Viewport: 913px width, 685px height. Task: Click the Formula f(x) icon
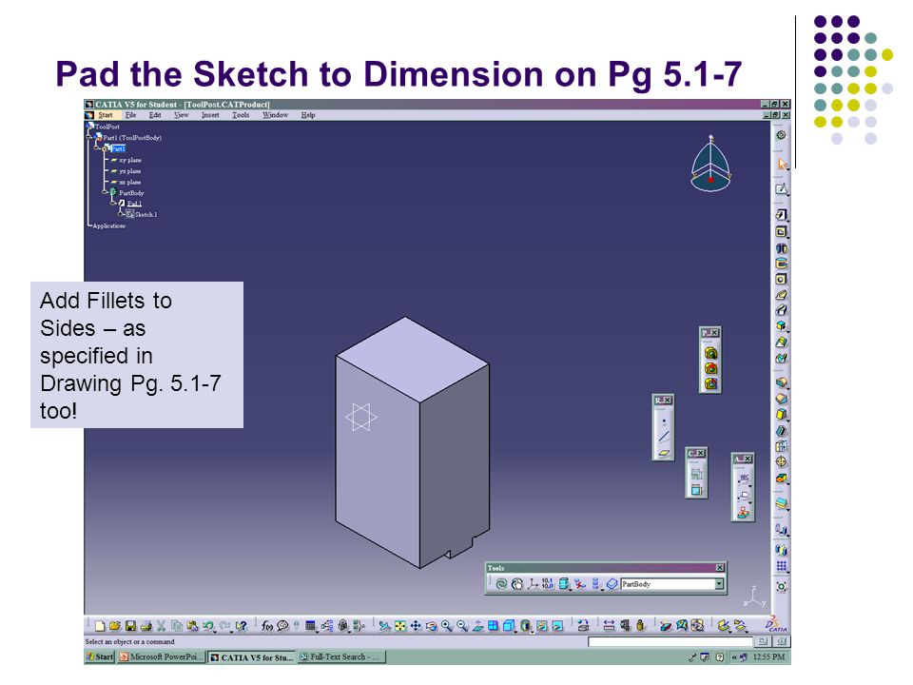(266, 626)
